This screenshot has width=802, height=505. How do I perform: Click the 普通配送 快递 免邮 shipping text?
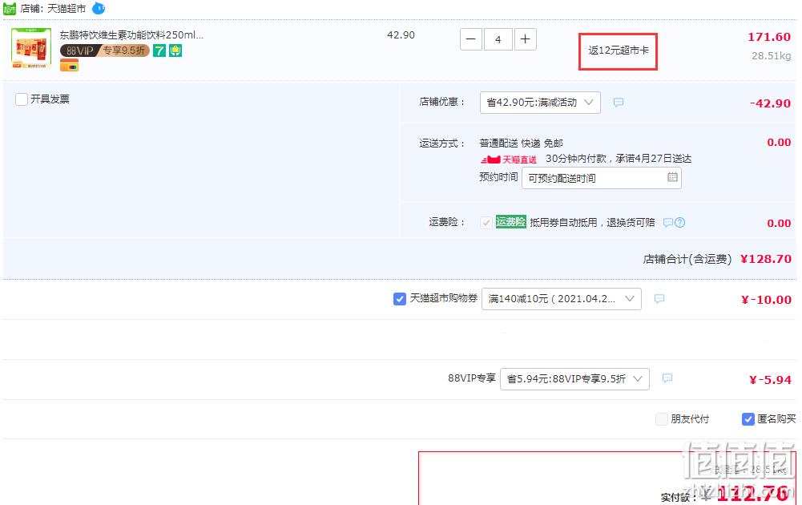(x=522, y=143)
